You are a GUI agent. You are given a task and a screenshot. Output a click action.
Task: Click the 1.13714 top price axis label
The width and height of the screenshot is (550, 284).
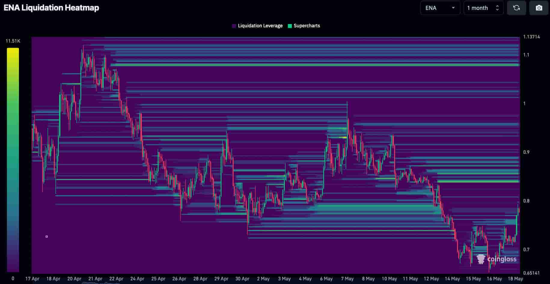(531, 37)
